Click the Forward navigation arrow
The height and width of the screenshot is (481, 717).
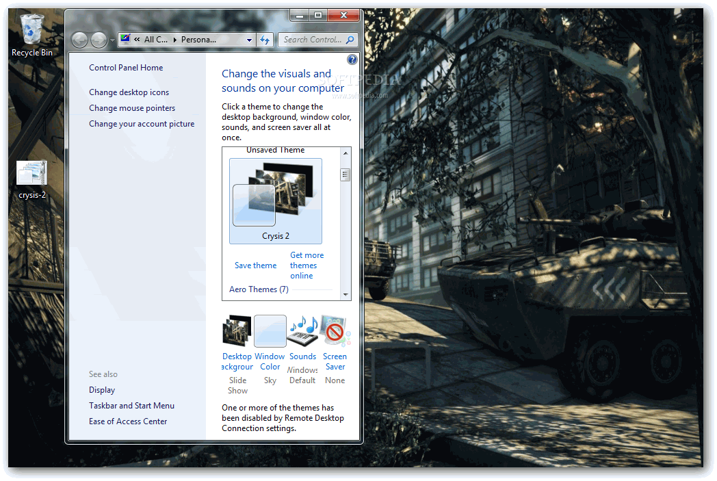(99, 40)
